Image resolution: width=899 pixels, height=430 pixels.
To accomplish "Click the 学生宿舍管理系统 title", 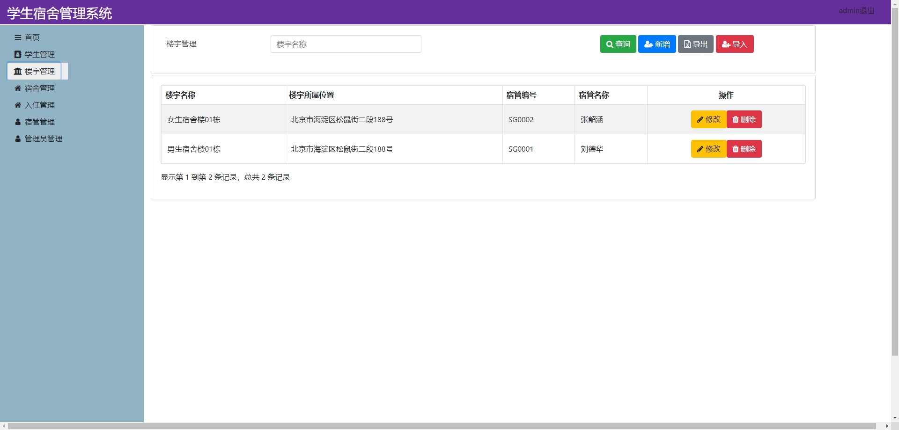I will click(x=59, y=13).
